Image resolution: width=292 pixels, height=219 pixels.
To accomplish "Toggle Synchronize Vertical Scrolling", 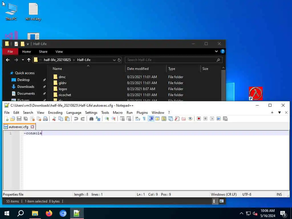I will (122, 119).
